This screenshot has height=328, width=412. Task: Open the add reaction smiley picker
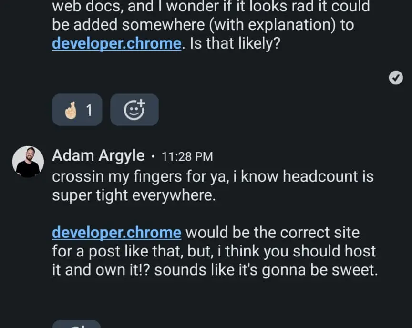pos(134,110)
